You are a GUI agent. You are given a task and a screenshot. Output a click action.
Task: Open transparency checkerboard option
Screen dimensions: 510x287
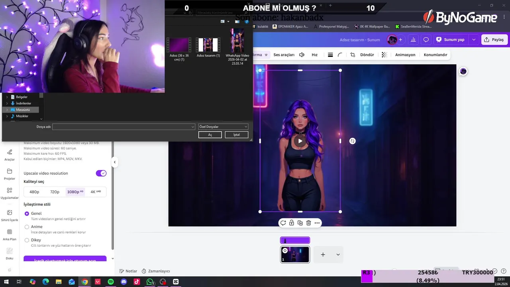click(384, 55)
